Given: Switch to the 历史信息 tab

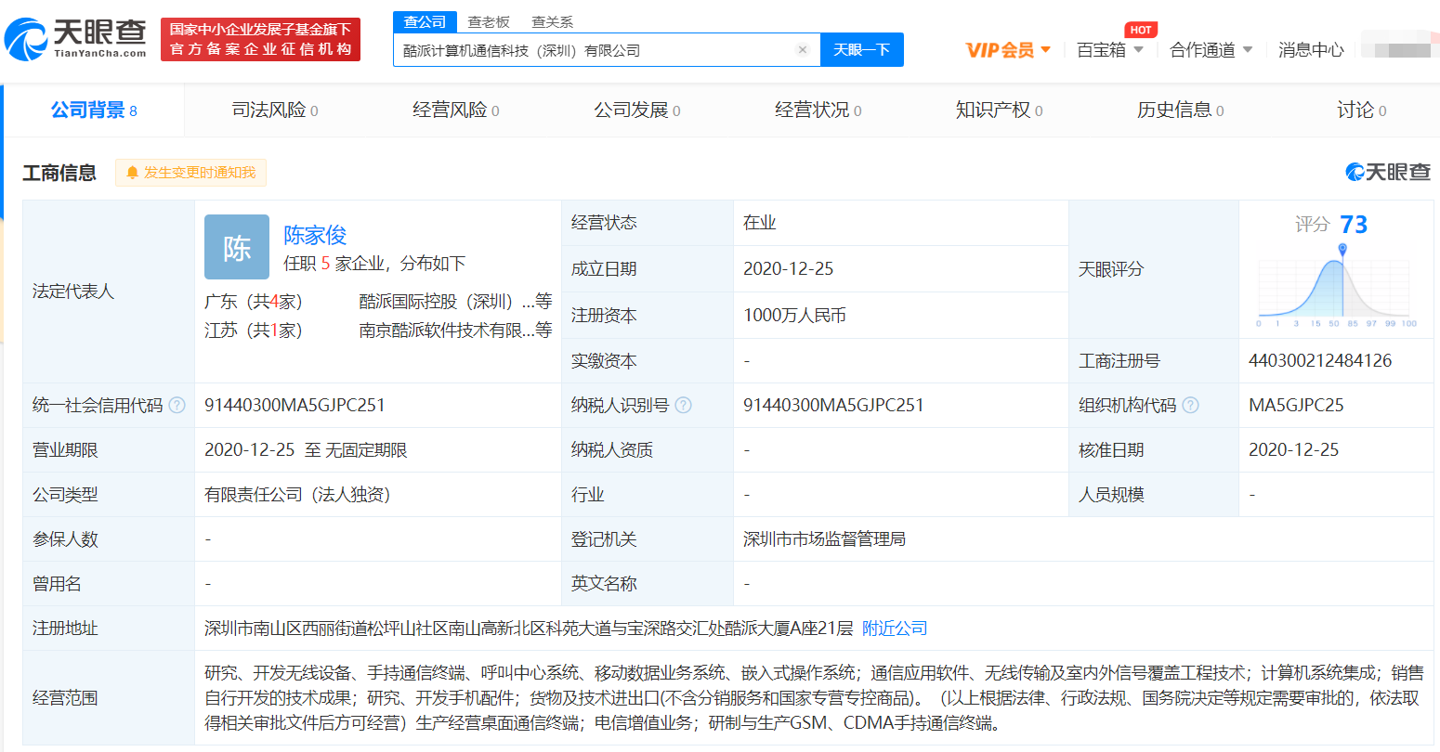Looking at the screenshot, I should (x=1181, y=110).
